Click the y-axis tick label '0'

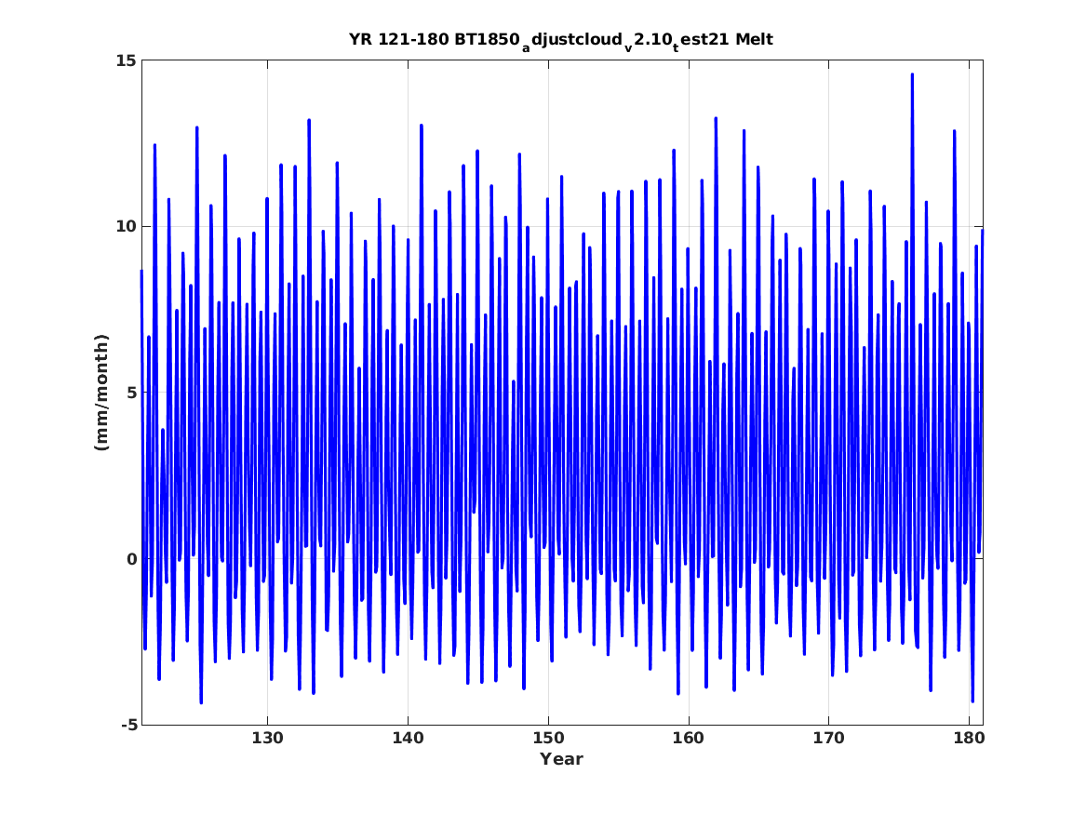coord(131,558)
